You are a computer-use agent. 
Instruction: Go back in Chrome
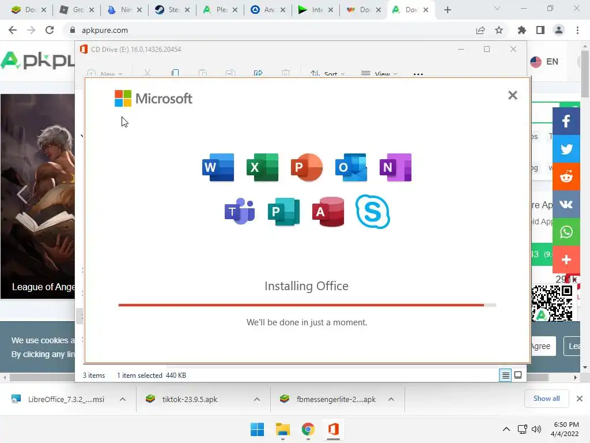coord(13,30)
